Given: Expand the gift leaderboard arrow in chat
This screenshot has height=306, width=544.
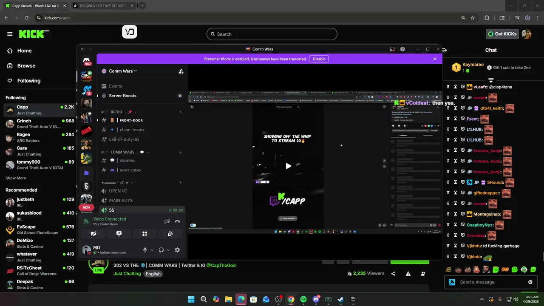Looking at the screenshot, I should pos(491,80).
